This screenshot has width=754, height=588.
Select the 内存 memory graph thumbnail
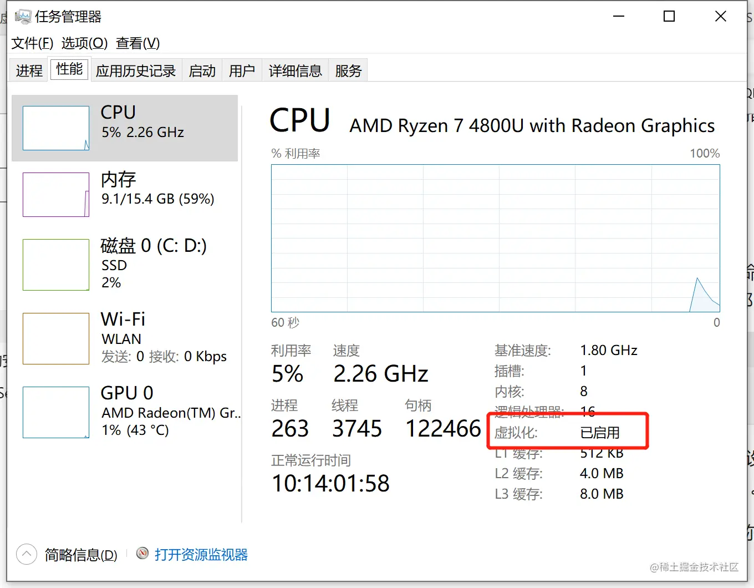(x=56, y=195)
